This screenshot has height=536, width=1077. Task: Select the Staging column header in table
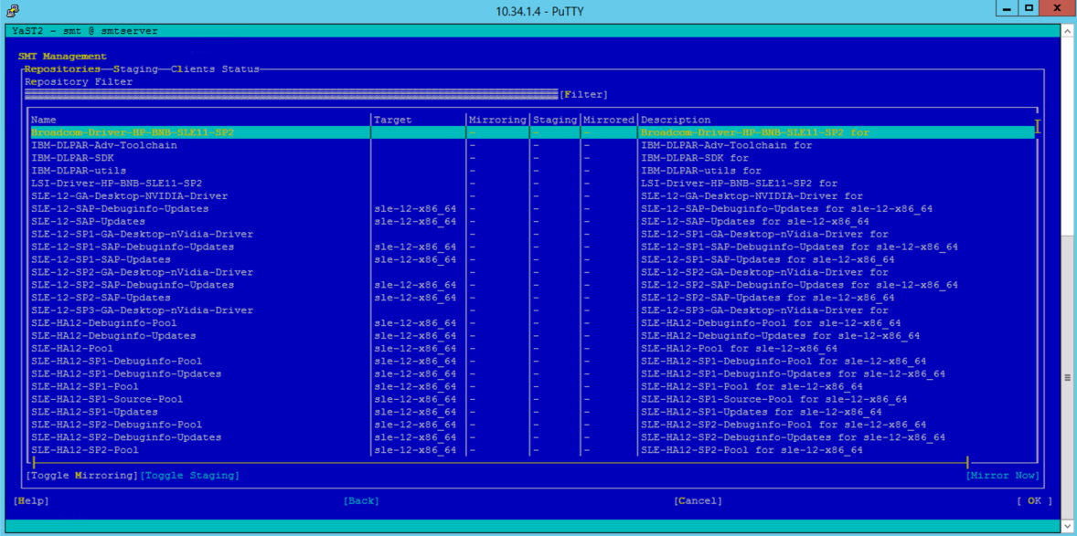(555, 121)
